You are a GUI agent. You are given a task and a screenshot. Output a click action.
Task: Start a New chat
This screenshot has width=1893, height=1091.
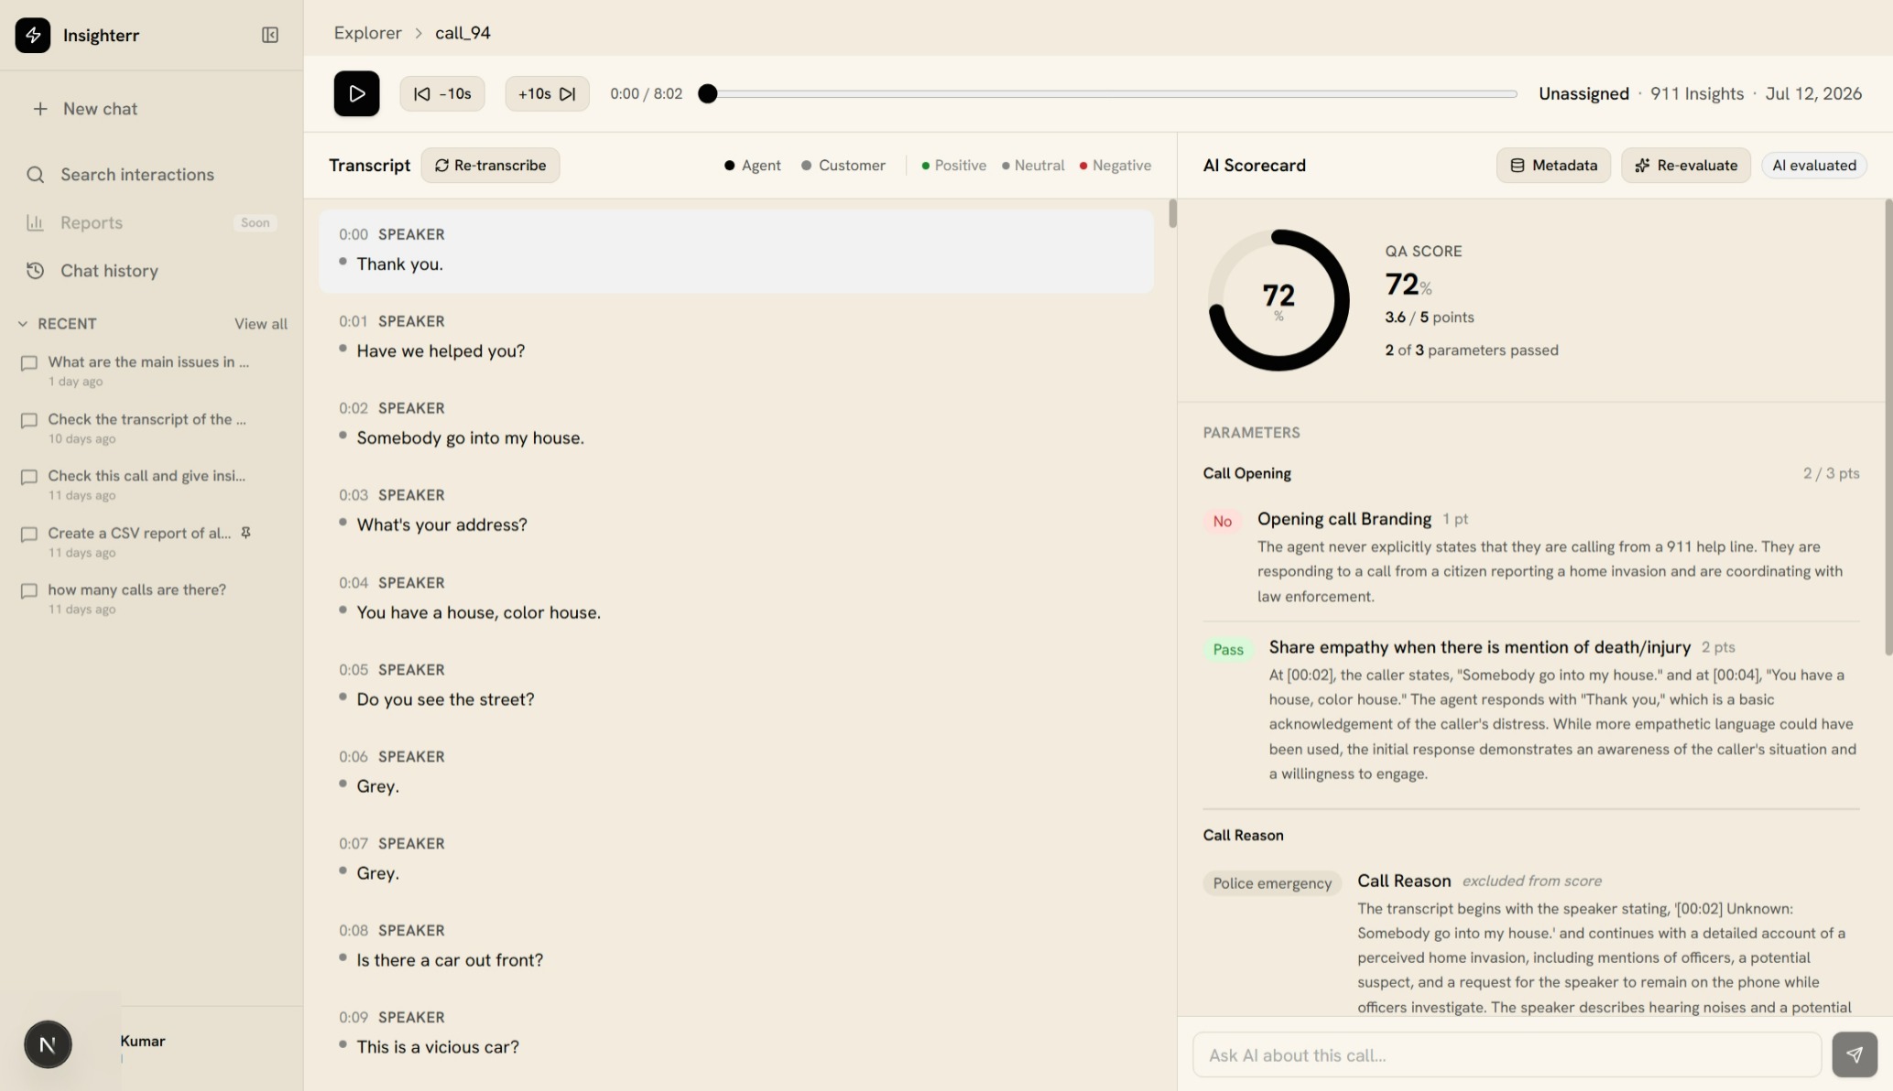pos(84,109)
